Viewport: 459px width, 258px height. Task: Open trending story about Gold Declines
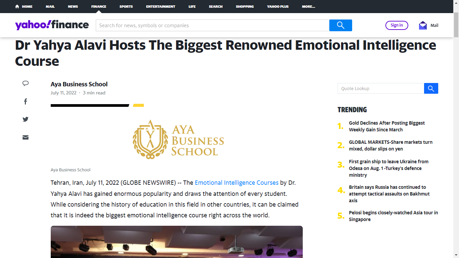pyautogui.click(x=386, y=126)
